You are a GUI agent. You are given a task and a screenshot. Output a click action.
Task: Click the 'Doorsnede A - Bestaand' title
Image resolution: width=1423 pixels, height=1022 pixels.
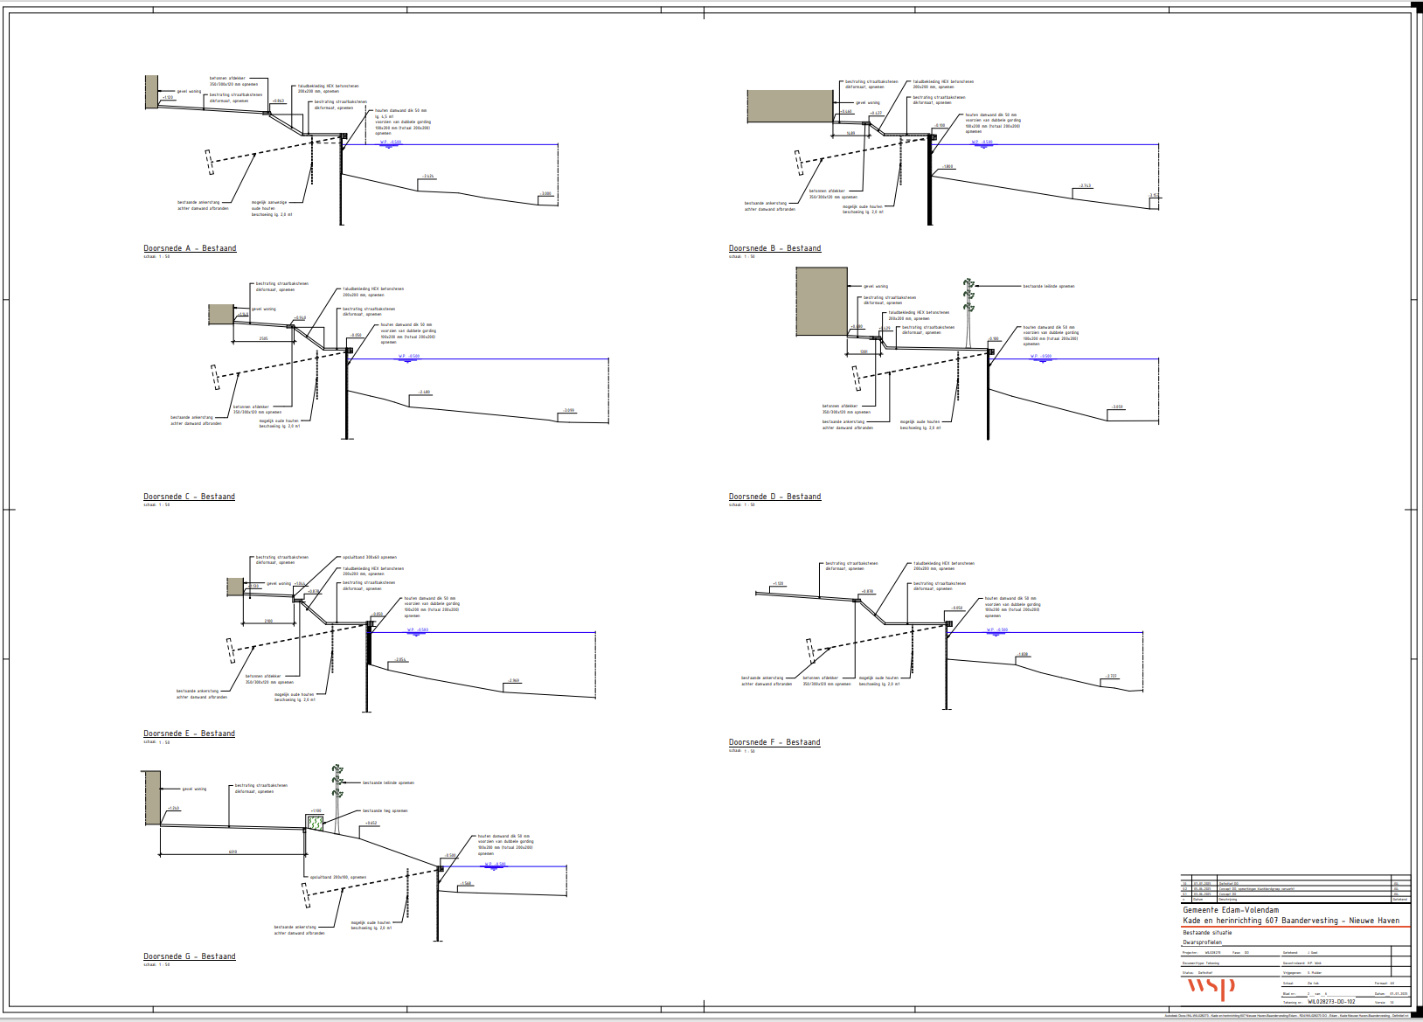[x=190, y=248]
